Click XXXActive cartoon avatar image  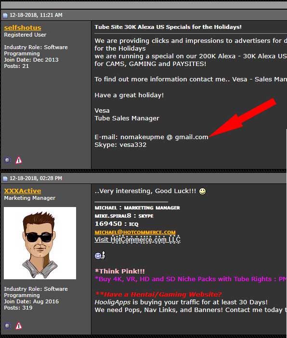click(x=40, y=243)
